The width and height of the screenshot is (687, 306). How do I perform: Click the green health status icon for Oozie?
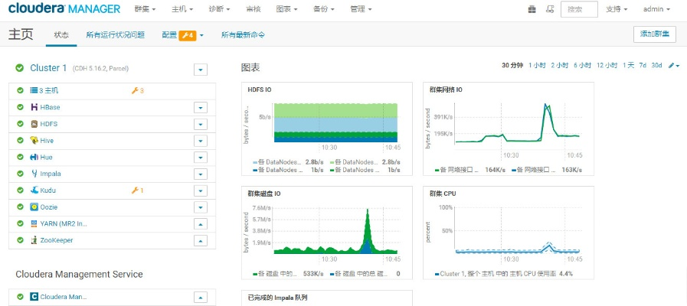20,207
